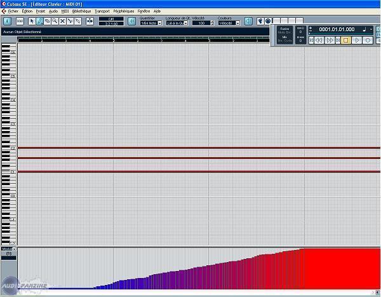Click bar 2 on the ruler
Viewport: 381px width, 297px height.
[x=114, y=39]
